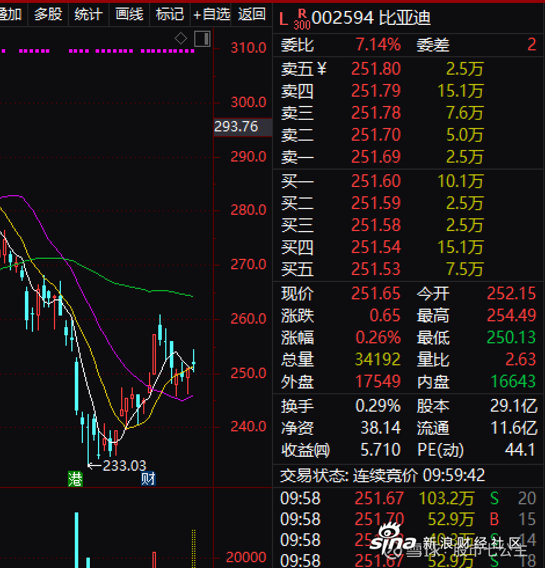Click the 310.0 price axis label
Image resolution: width=545 pixels, height=568 pixels.
[249, 48]
